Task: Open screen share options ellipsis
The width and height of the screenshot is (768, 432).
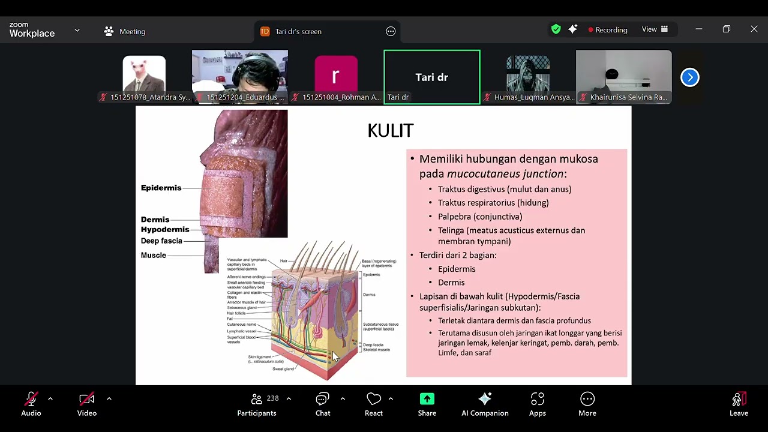Action: pos(391,31)
